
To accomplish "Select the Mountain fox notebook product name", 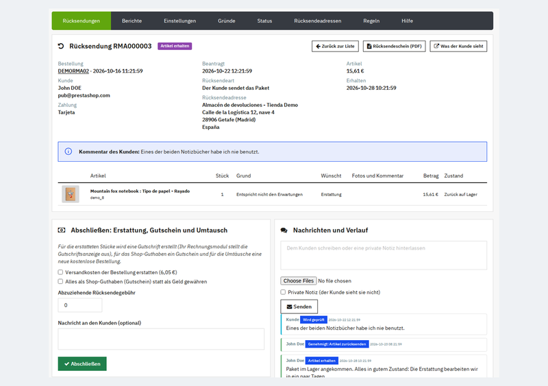I will [x=140, y=191].
